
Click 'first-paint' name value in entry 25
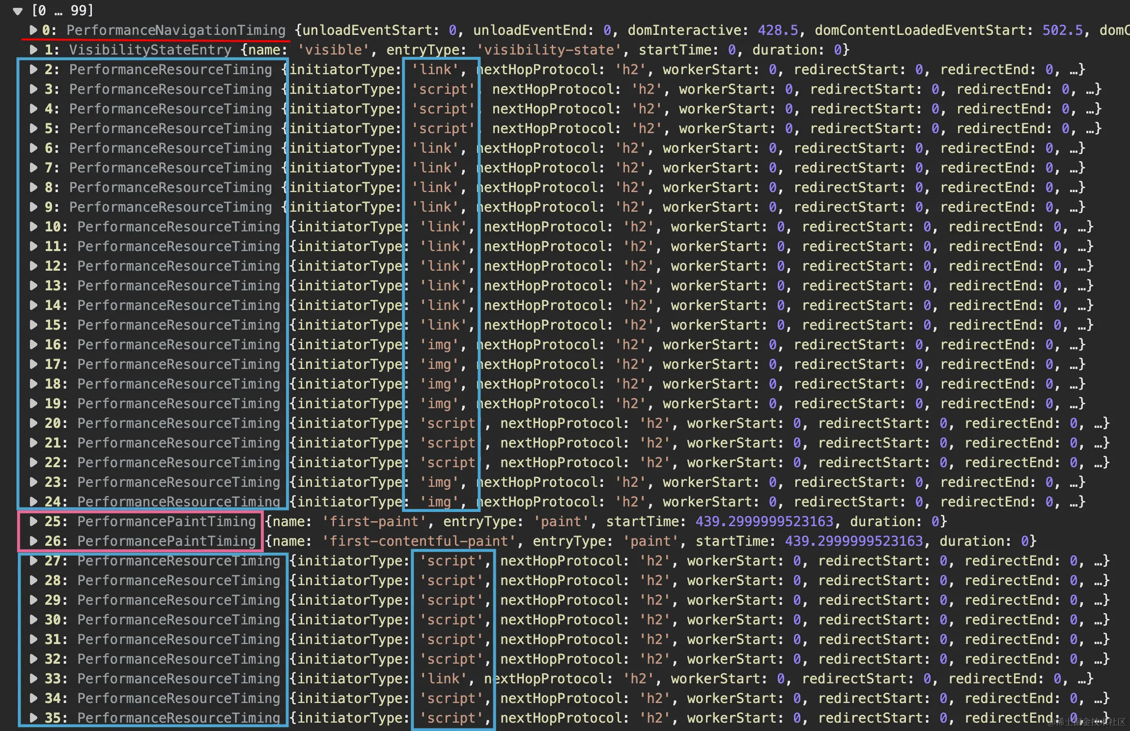pos(373,521)
